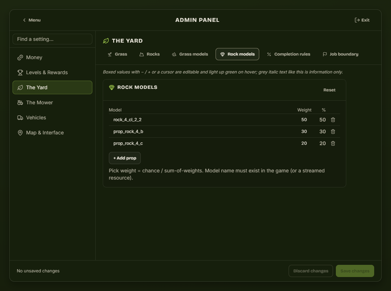Switch to the Rocks tab

(149, 54)
